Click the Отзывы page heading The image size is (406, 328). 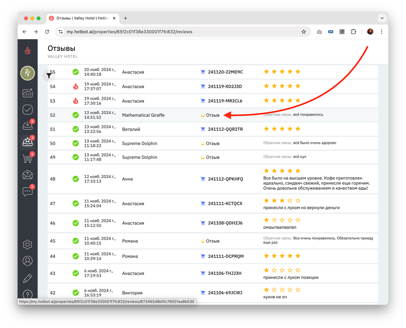click(x=61, y=48)
